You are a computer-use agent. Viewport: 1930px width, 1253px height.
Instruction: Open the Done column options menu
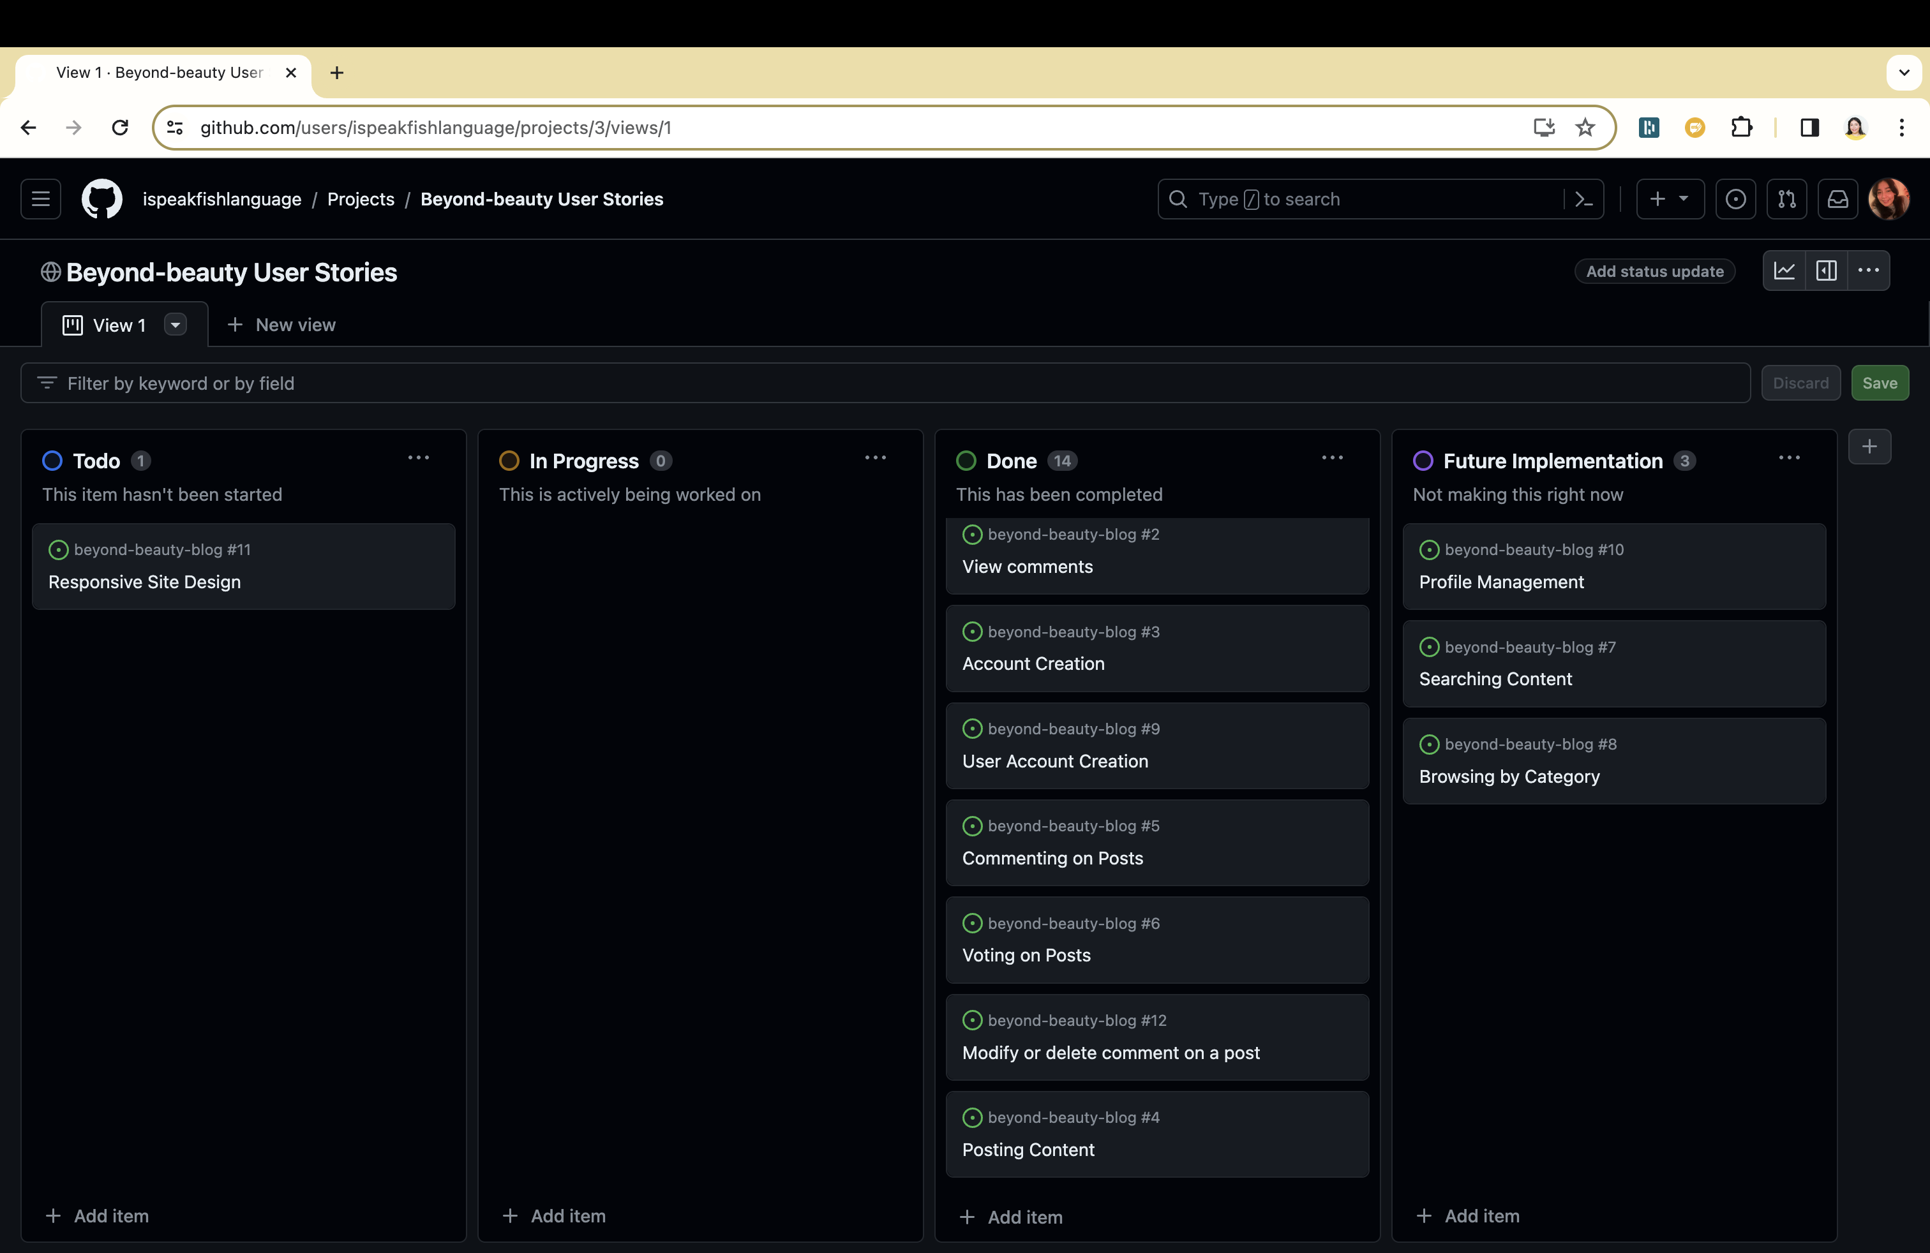tap(1333, 458)
